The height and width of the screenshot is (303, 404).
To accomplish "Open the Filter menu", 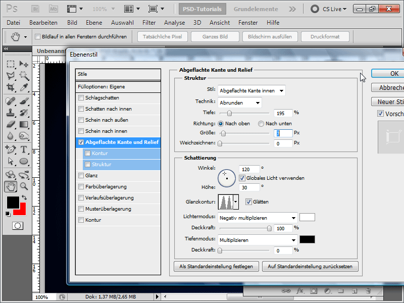I will click(x=149, y=23).
